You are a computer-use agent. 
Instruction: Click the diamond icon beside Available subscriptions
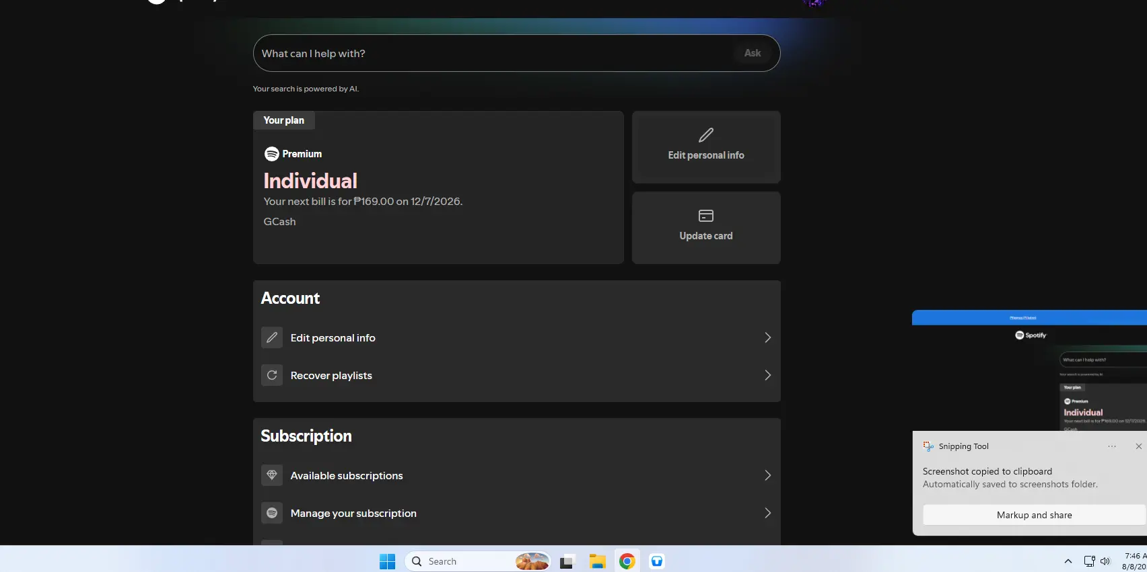pyautogui.click(x=272, y=475)
